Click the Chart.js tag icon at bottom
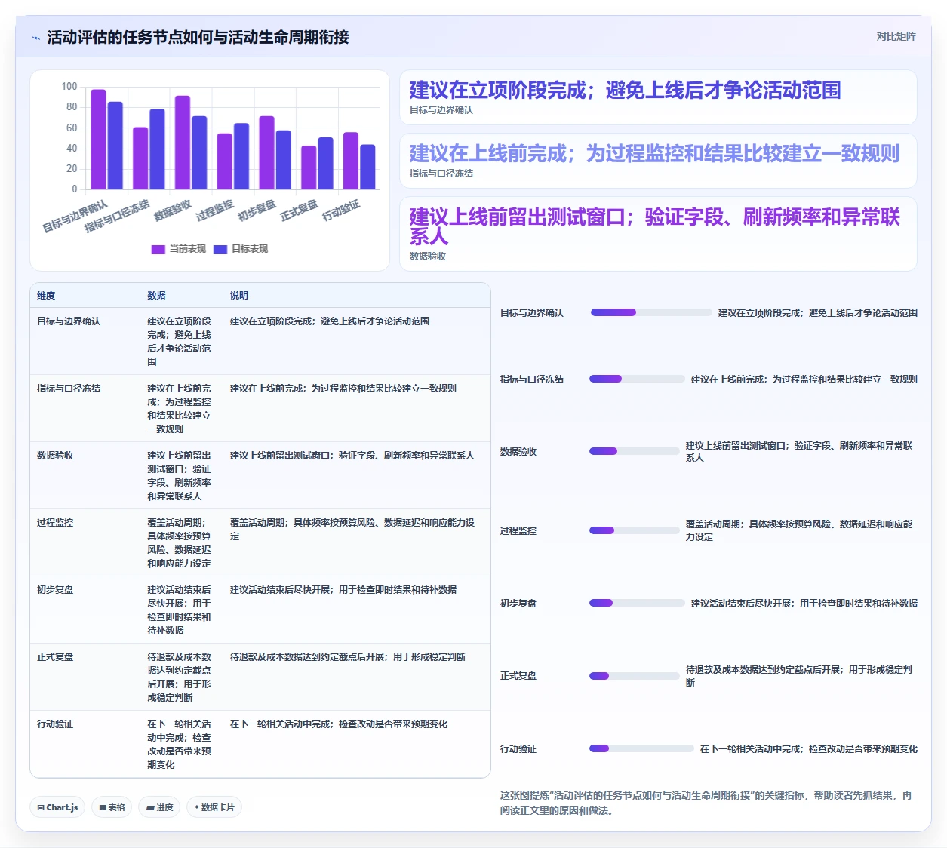947x848 pixels. point(41,807)
